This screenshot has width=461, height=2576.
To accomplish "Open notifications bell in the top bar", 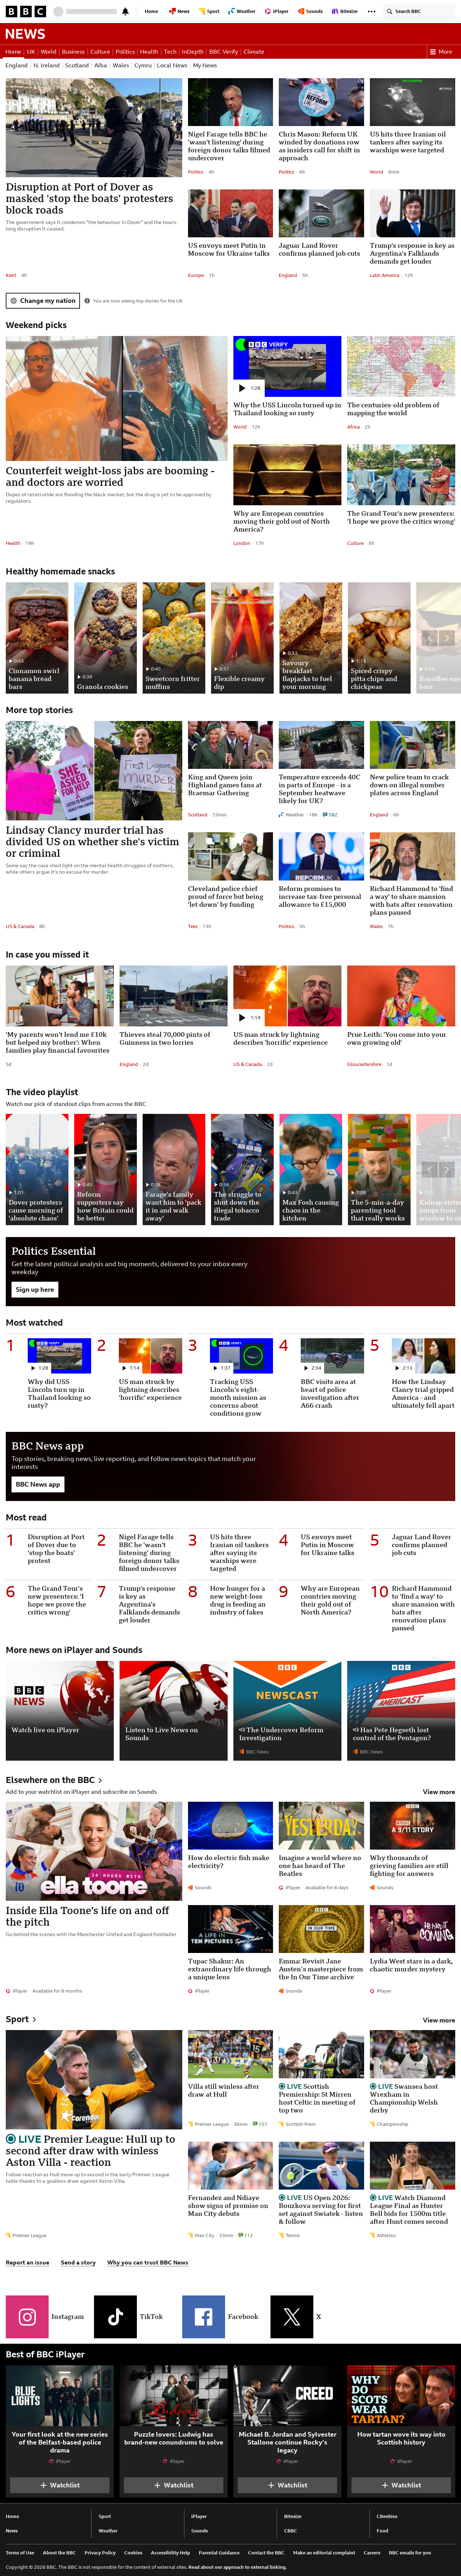I will coord(125,11).
